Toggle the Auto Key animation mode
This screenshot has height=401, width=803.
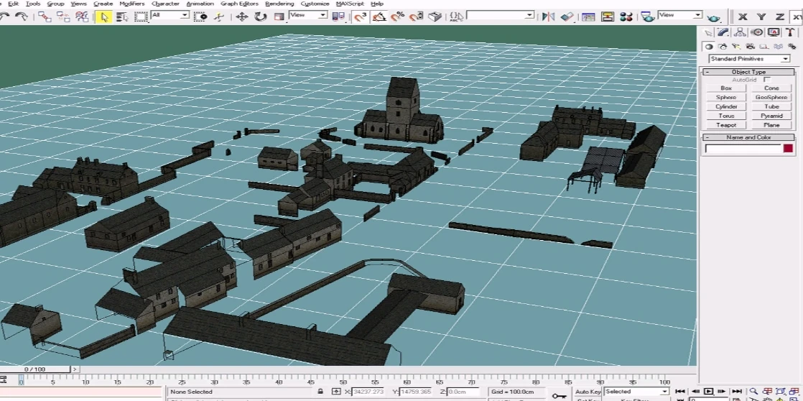pyautogui.click(x=588, y=392)
